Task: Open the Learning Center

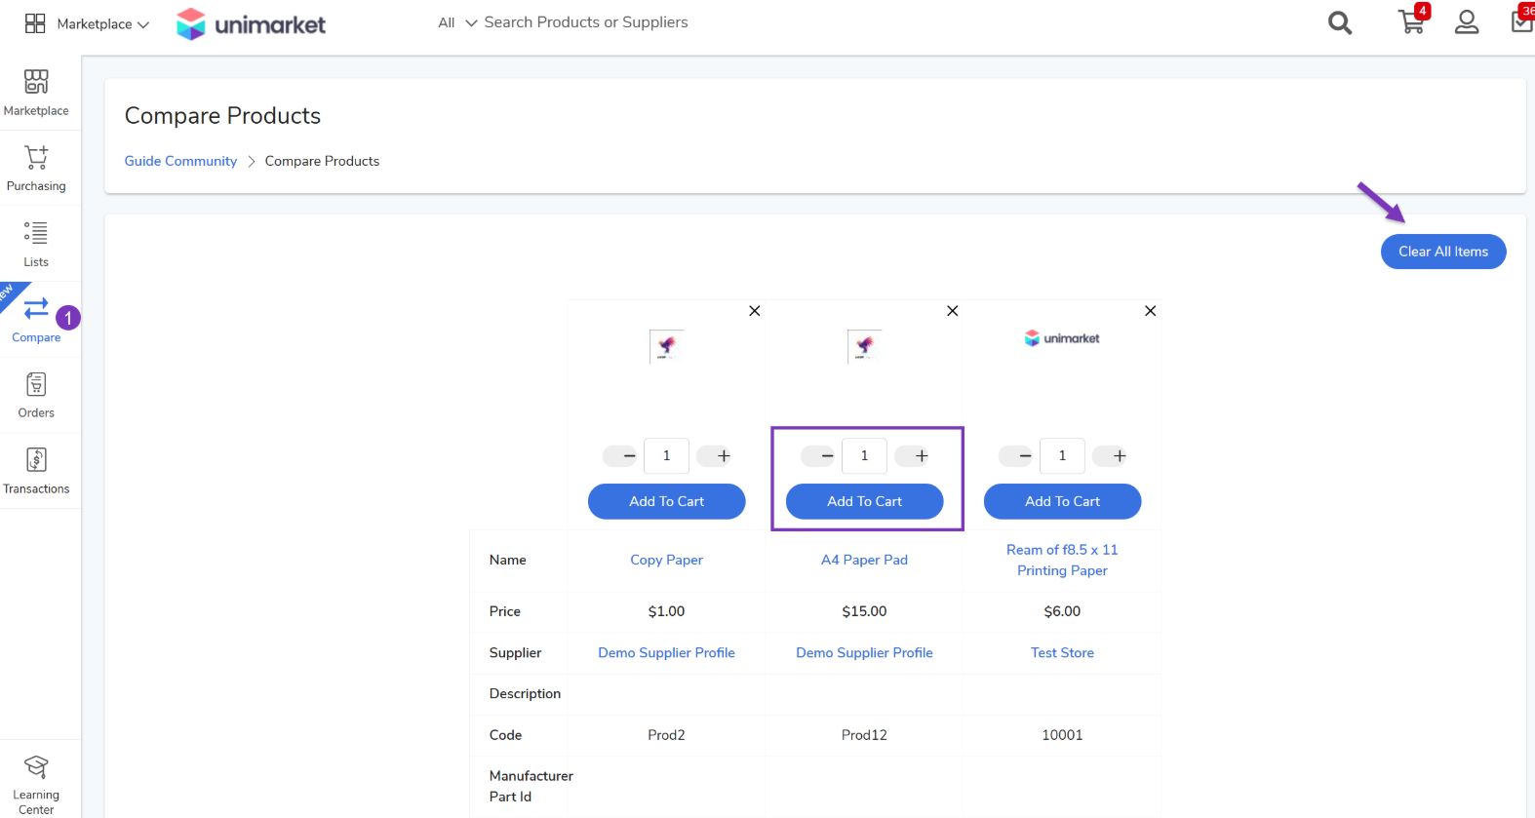Action: pyautogui.click(x=36, y=784)
